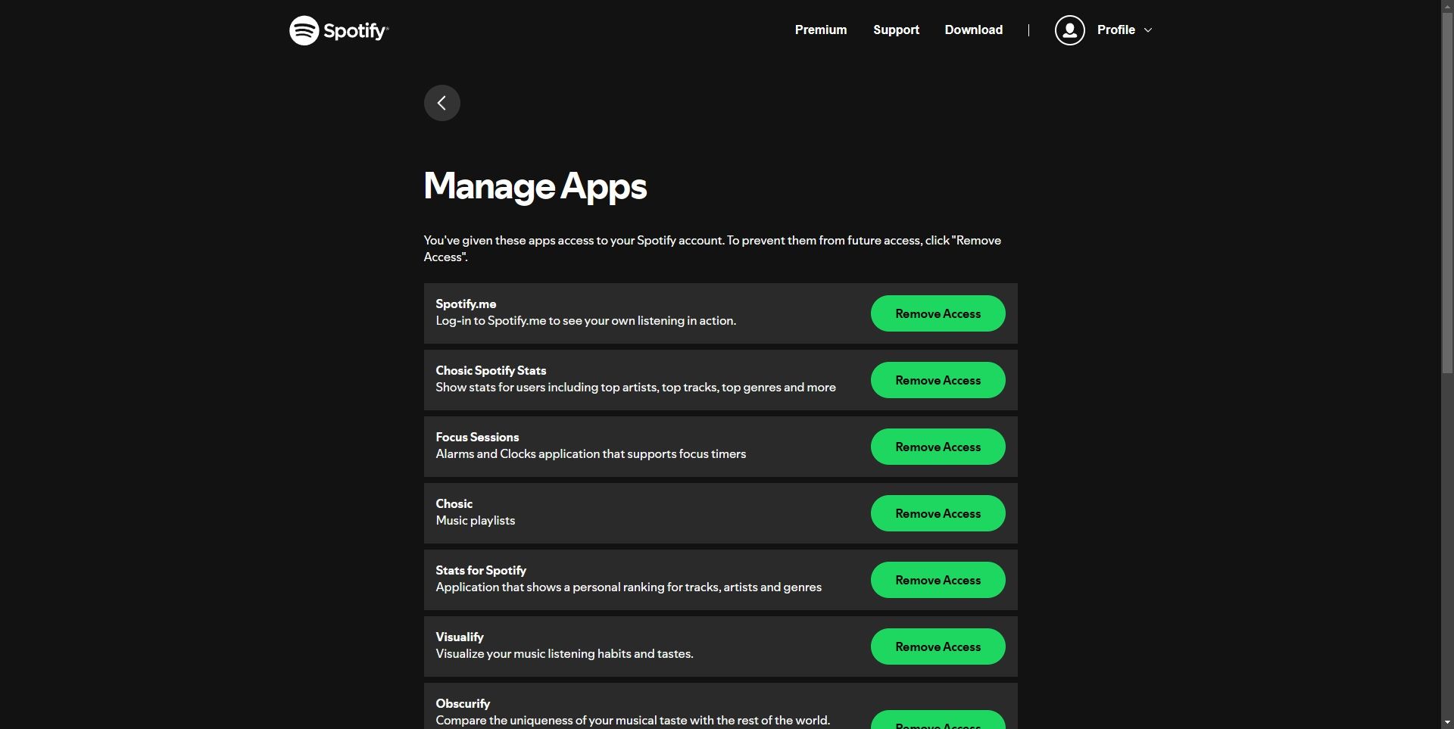Select the Stats for Spotify app name
The height and width of the screenshot is (729, 1454).
coord(481,570)
